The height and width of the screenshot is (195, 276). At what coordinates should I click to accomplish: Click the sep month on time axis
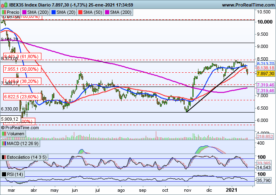(142, 191)
